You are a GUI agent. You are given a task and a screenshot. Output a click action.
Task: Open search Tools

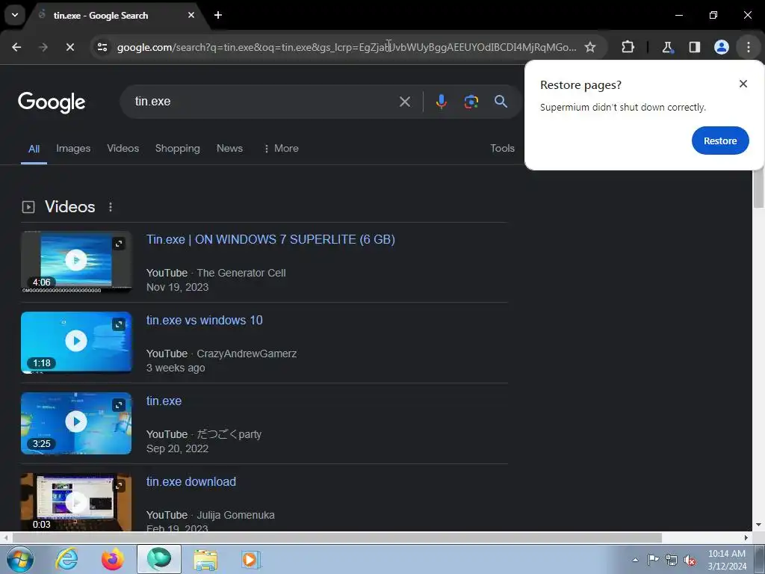(503, 149)
